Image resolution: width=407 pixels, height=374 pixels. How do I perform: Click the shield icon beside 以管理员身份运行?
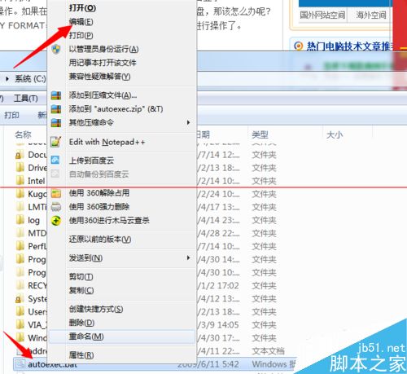pos(56,49)
